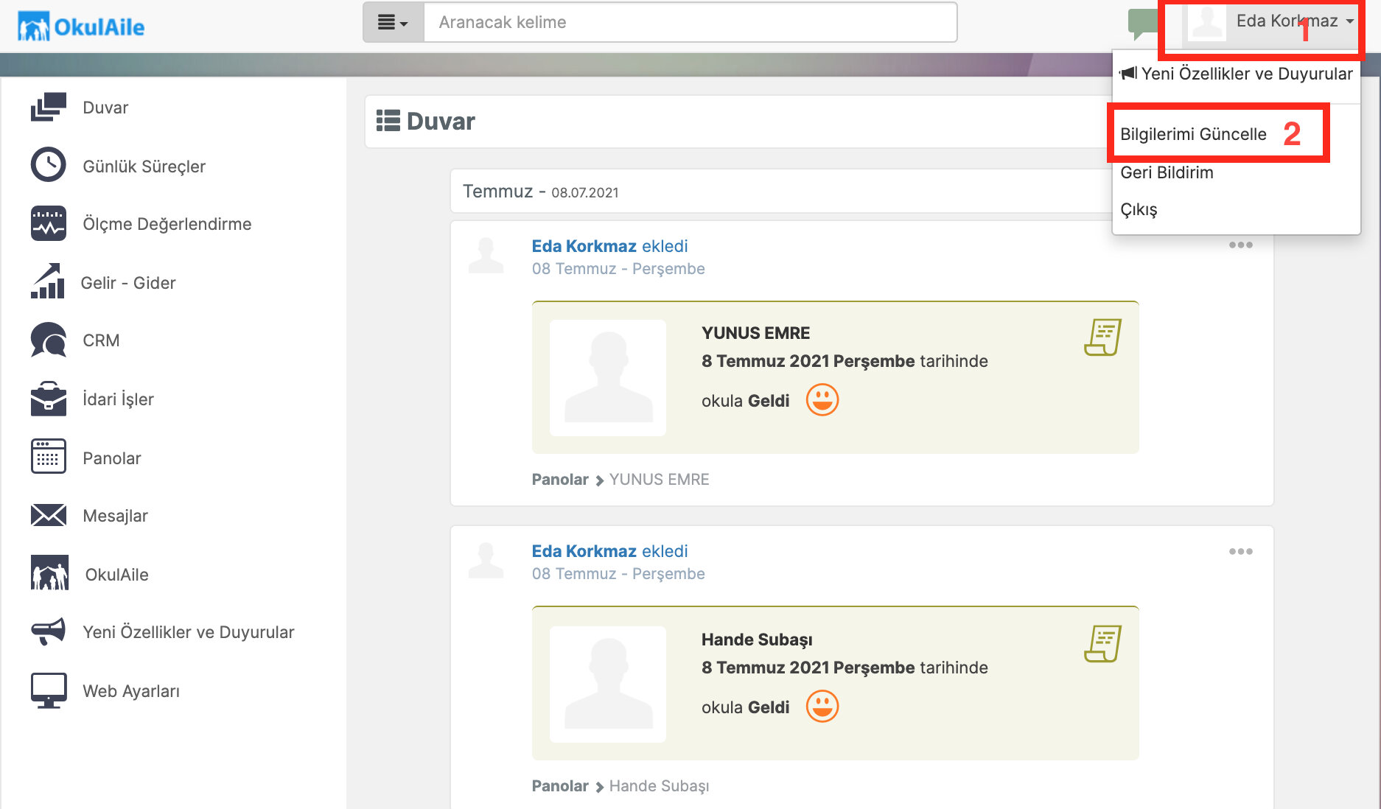Open the CRM chat bubble icon

49,340
